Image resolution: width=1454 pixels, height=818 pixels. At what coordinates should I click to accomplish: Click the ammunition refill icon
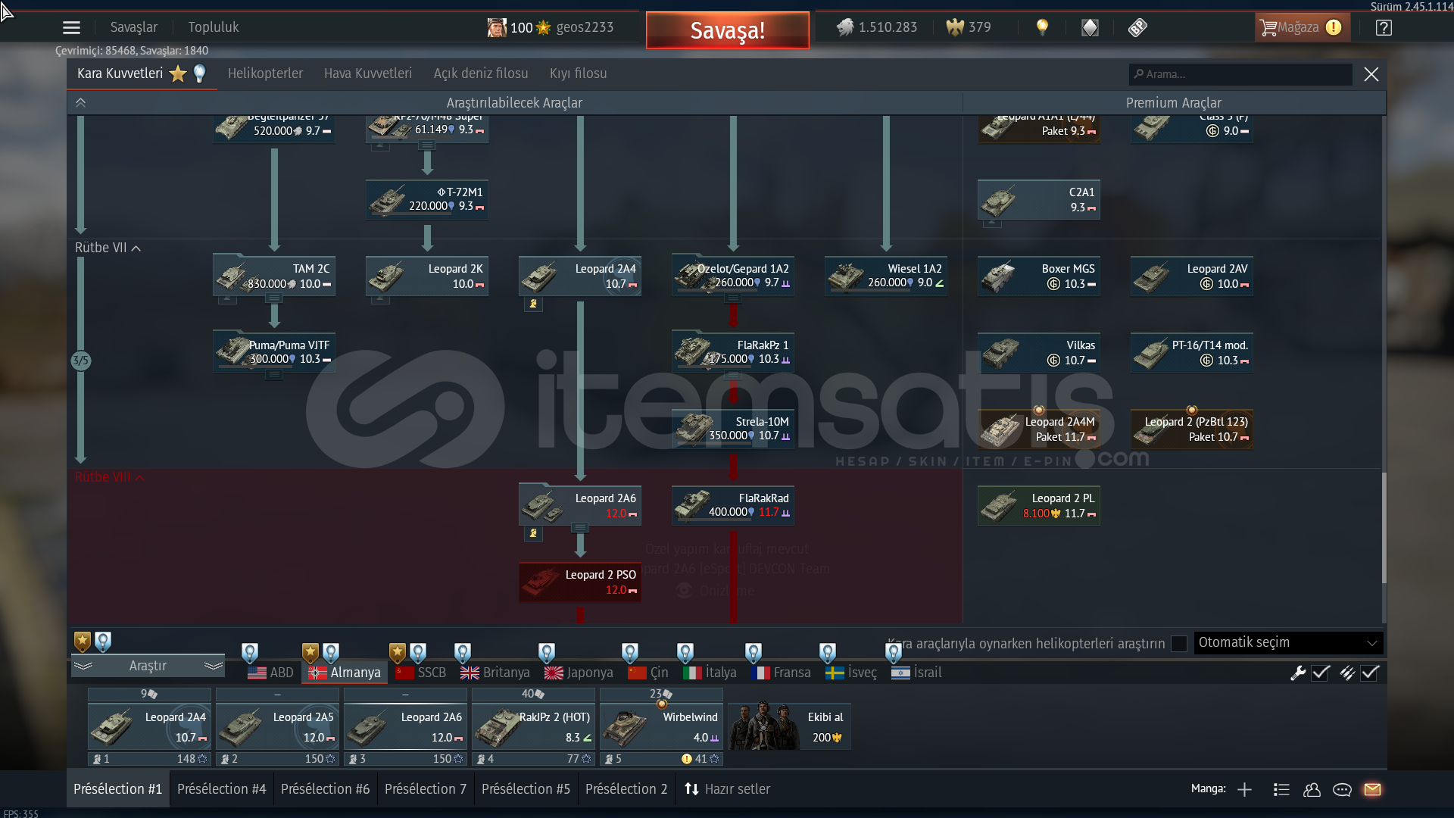click(1346, 673)
